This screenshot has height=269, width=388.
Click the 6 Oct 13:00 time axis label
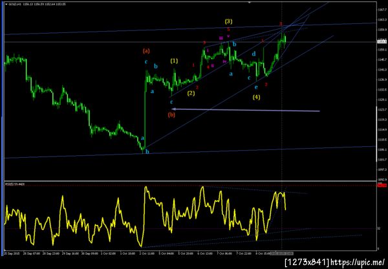(x=206, y=253)
